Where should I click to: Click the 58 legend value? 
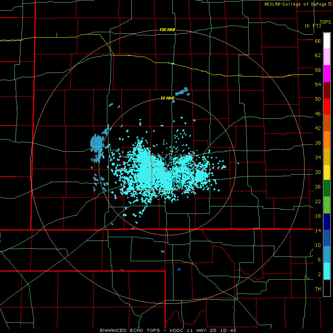coord(318,70)
